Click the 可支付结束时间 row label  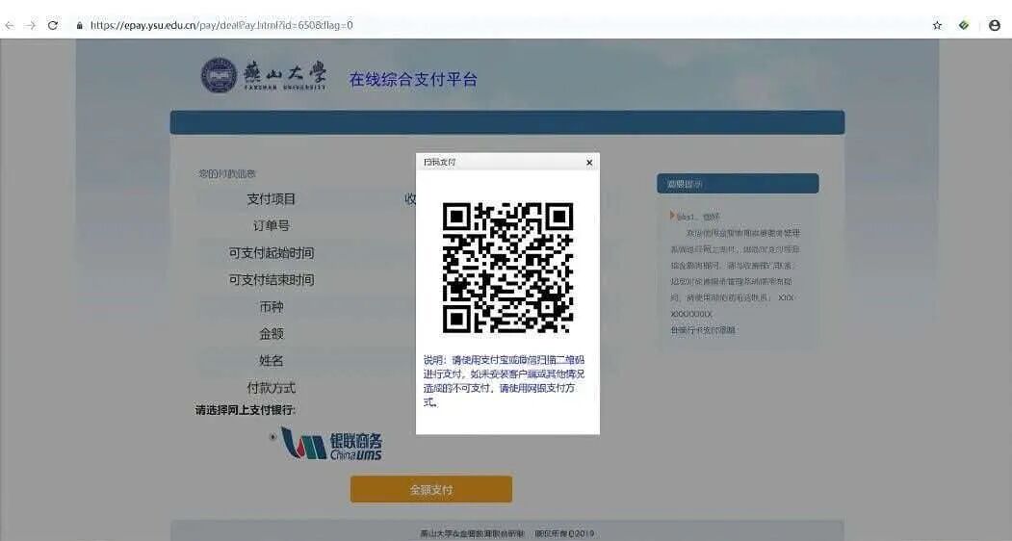272,280
